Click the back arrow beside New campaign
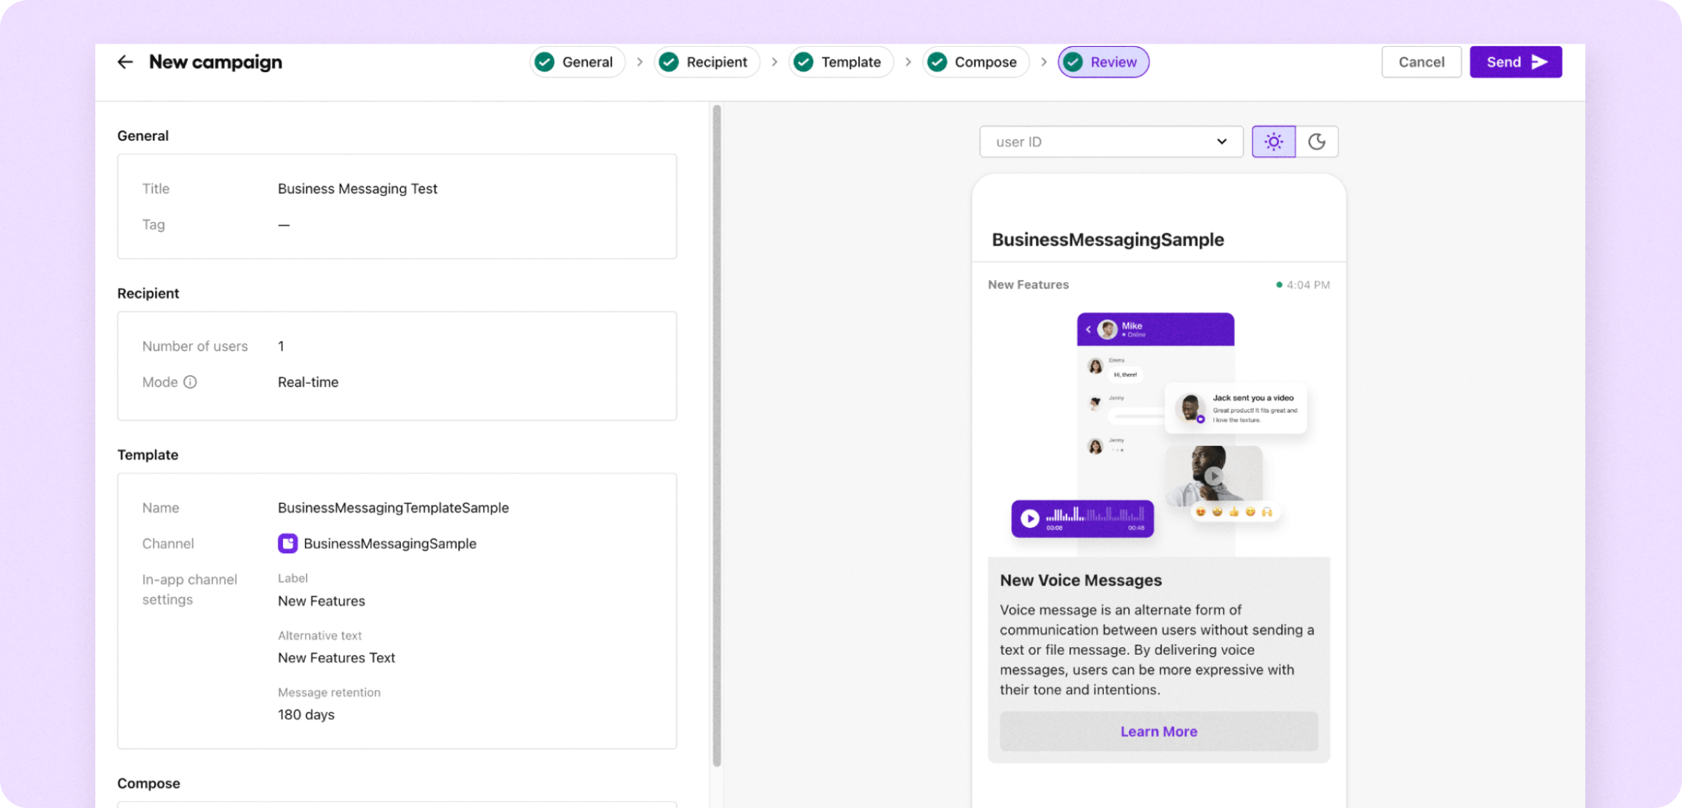 125,62
